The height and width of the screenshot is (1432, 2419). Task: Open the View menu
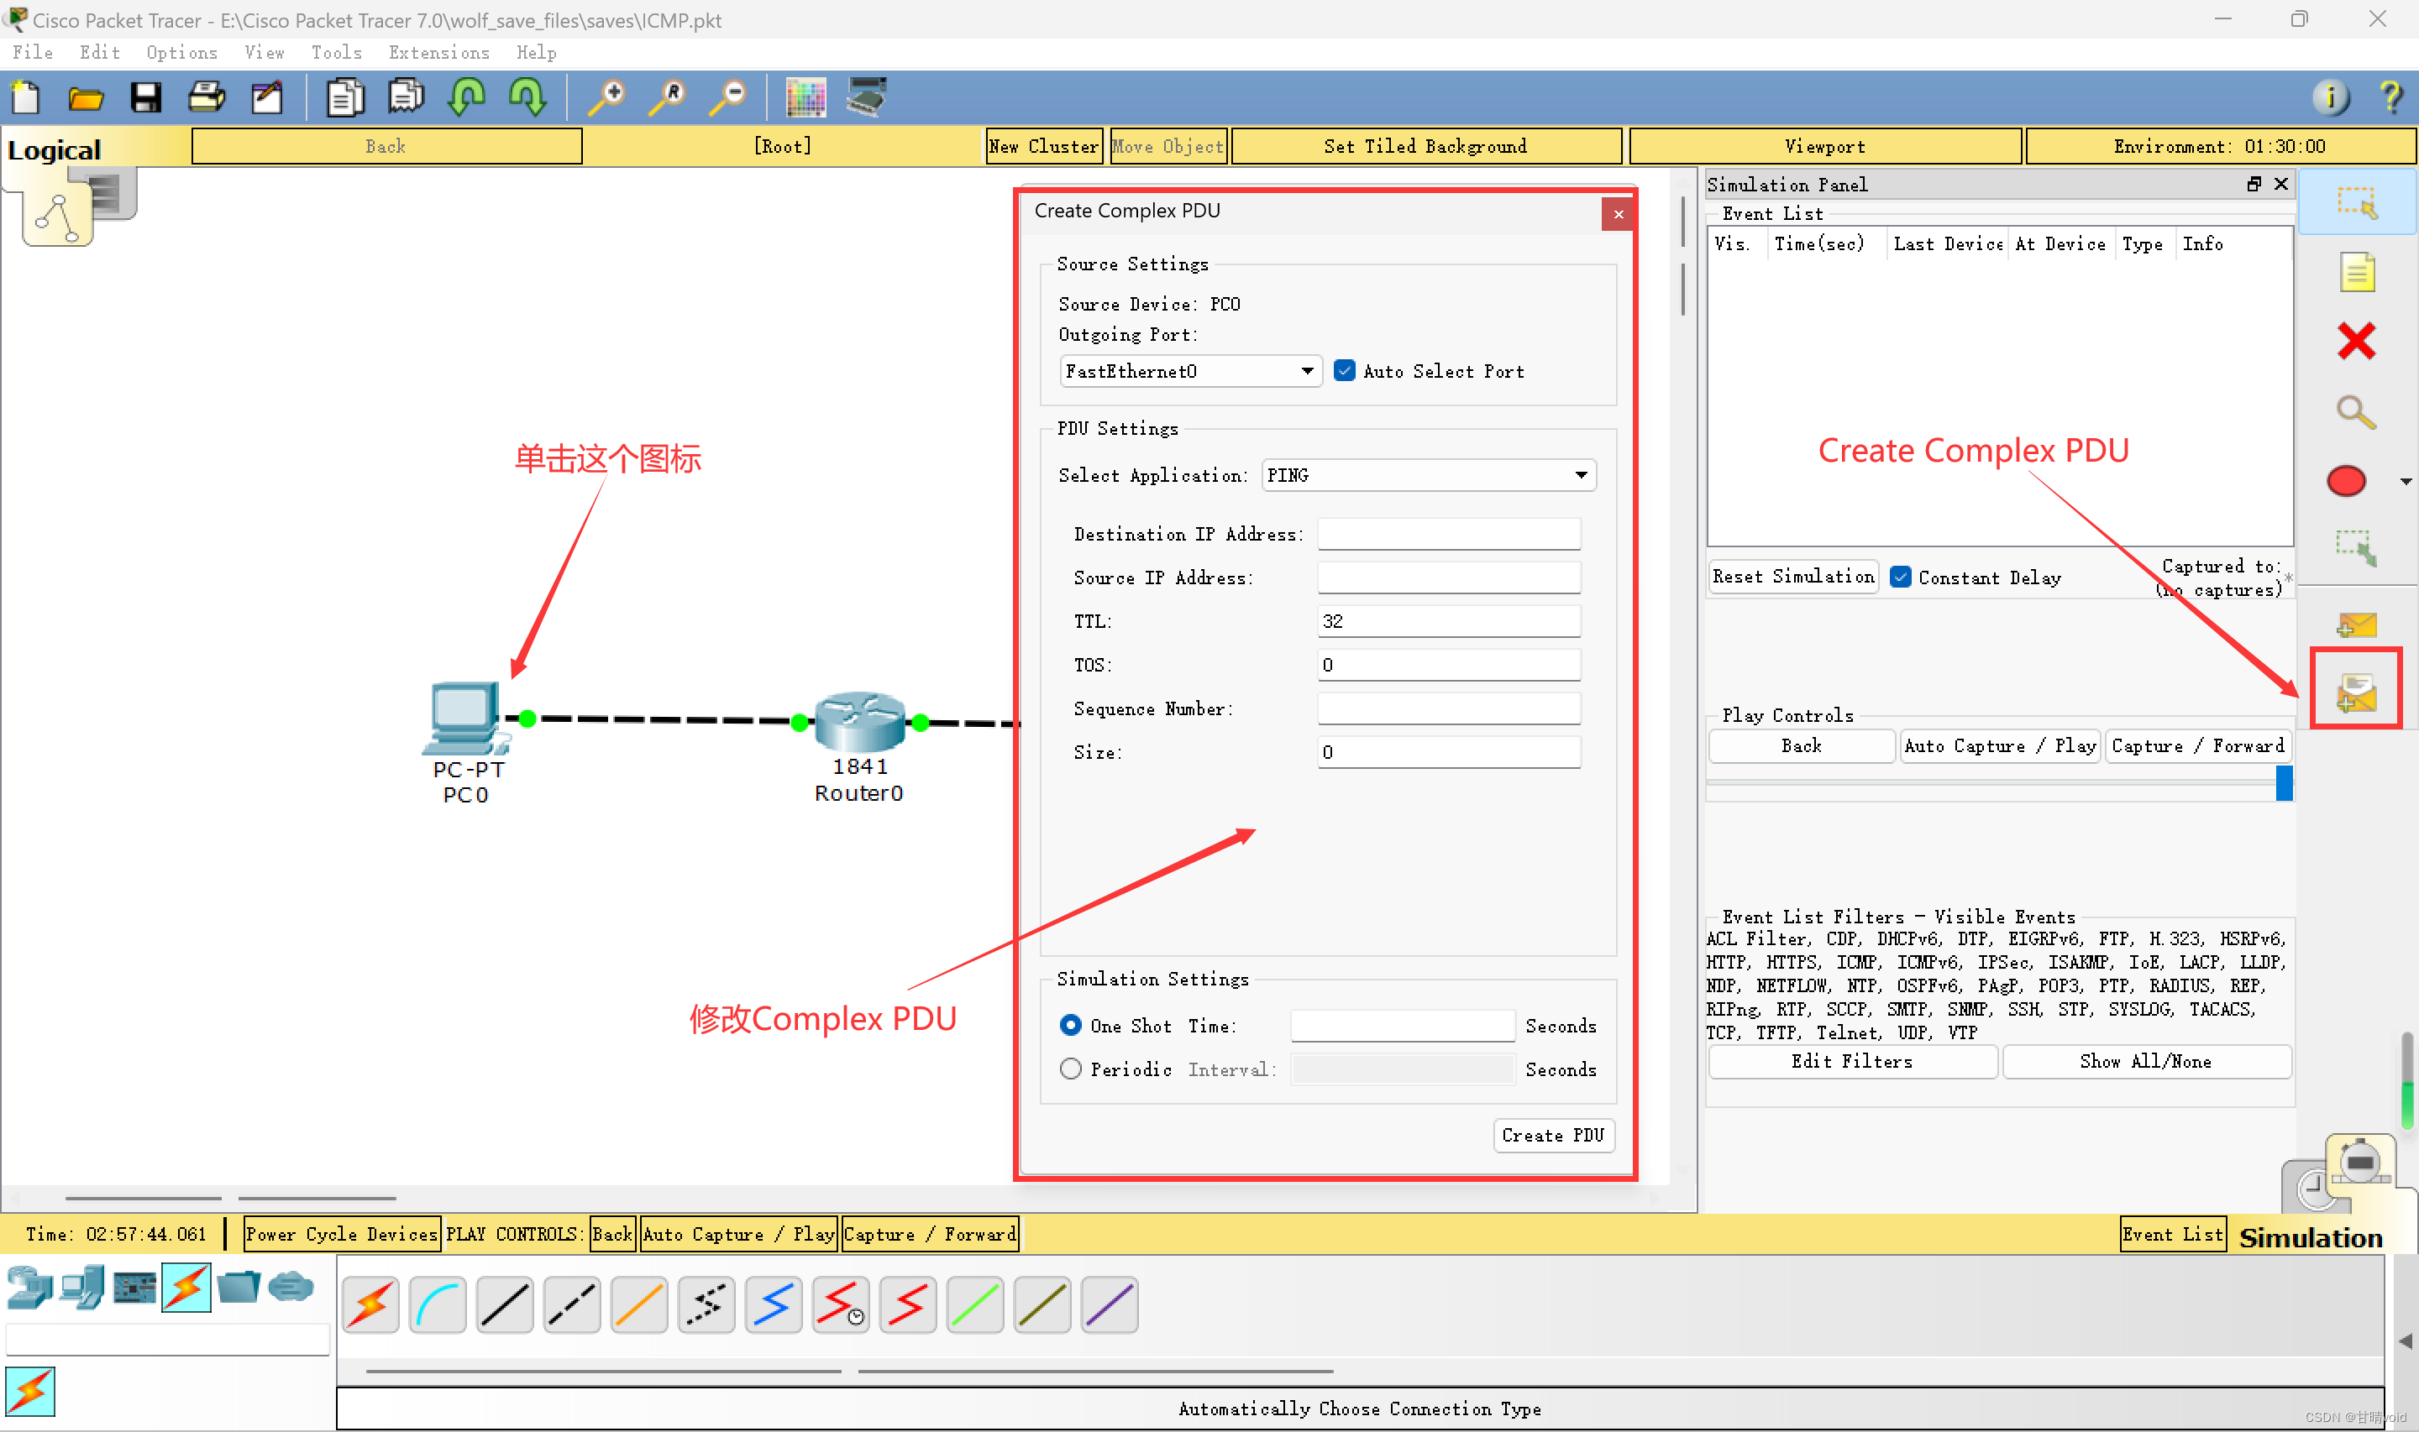(x=264, y=53)
